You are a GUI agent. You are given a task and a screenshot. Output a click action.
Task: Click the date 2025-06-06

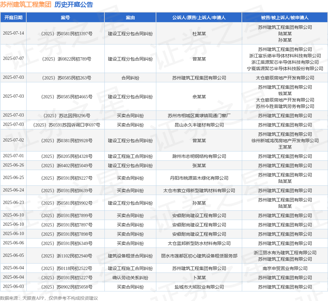coord(13,243)
